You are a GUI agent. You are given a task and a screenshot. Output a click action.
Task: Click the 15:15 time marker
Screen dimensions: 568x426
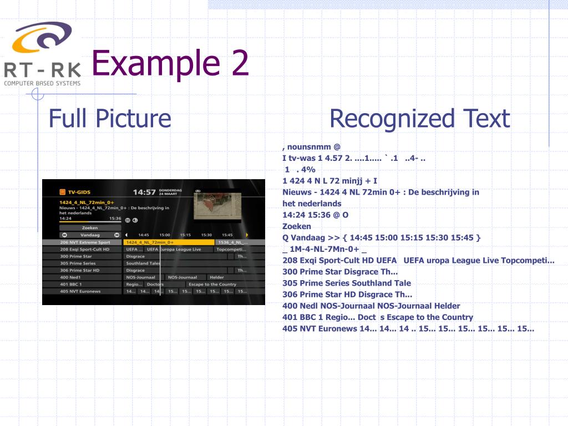pos(185,235)
